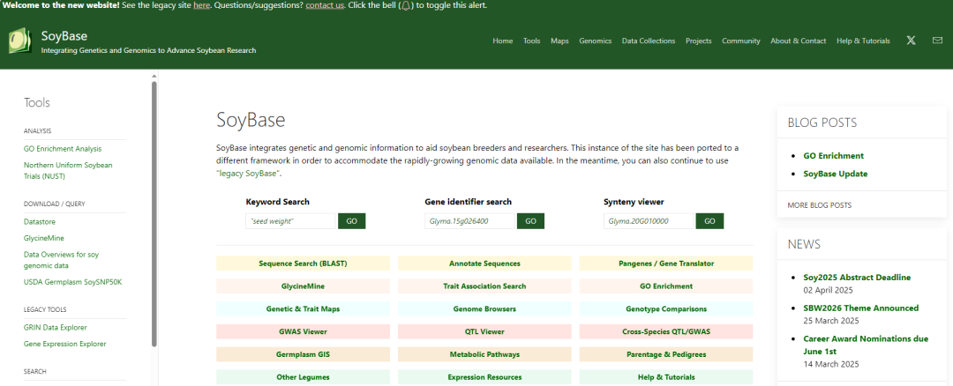The image size is (953, 386).
Task: Open GO Enrichment Analysis in sidebar
Action: click(63, 149)
